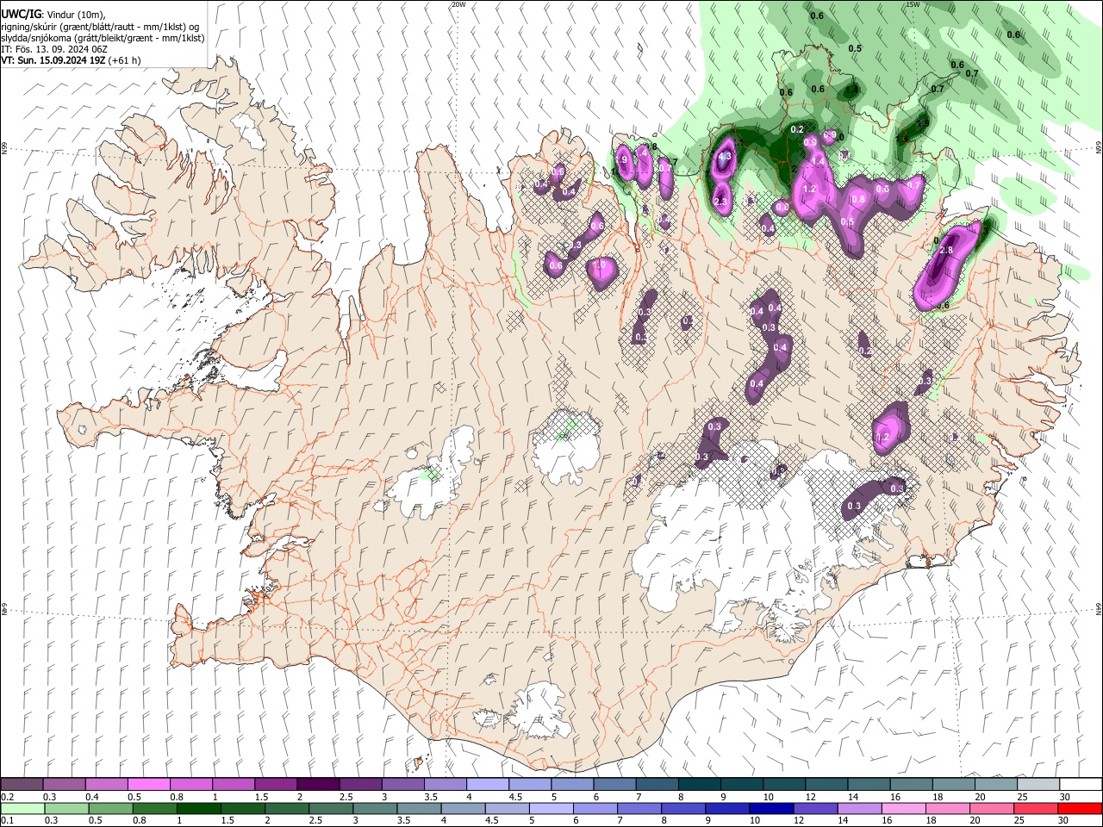The image size is (1103, 827).
Task: Pick the bottom-row legend swatch between 18 and 20
Action: click(948, 809)
